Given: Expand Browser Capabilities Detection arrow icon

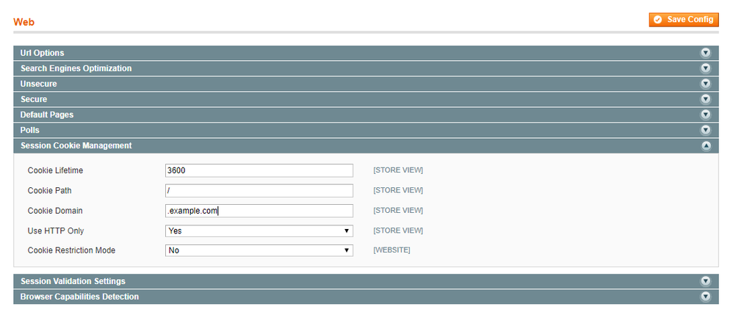Looking at the screenshot, I should (706, 297).
